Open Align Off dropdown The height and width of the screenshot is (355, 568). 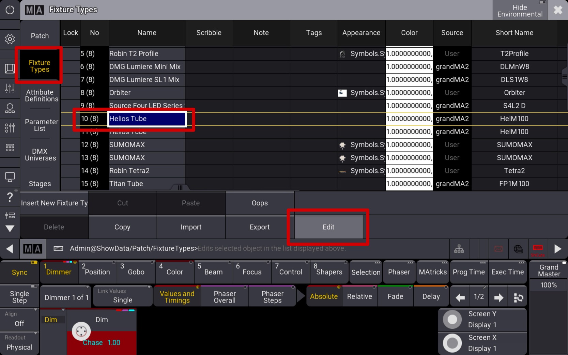coord(19,319)
